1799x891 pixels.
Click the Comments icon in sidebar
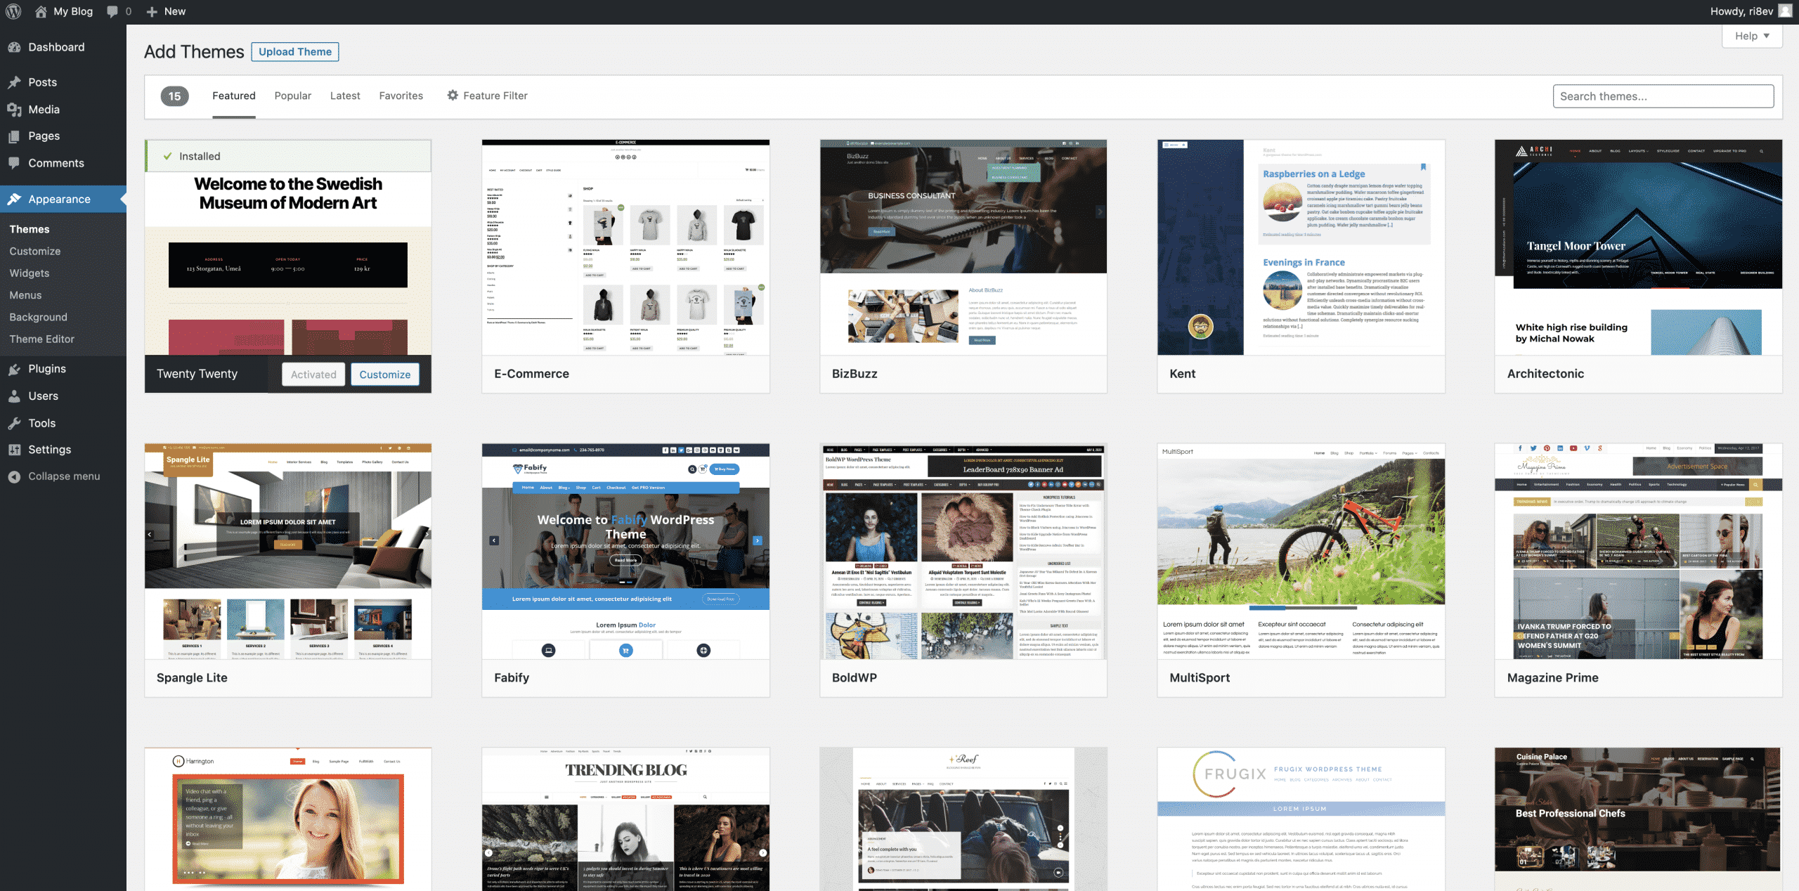click(14, 163)
